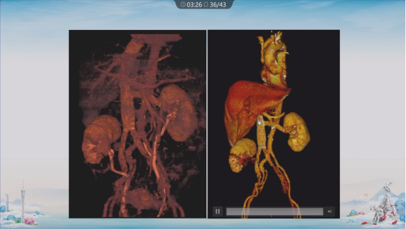Mute the video with the speaker icon
This screenshot has height=229, width=406.
pyautogui.click(x=329, y=211)
